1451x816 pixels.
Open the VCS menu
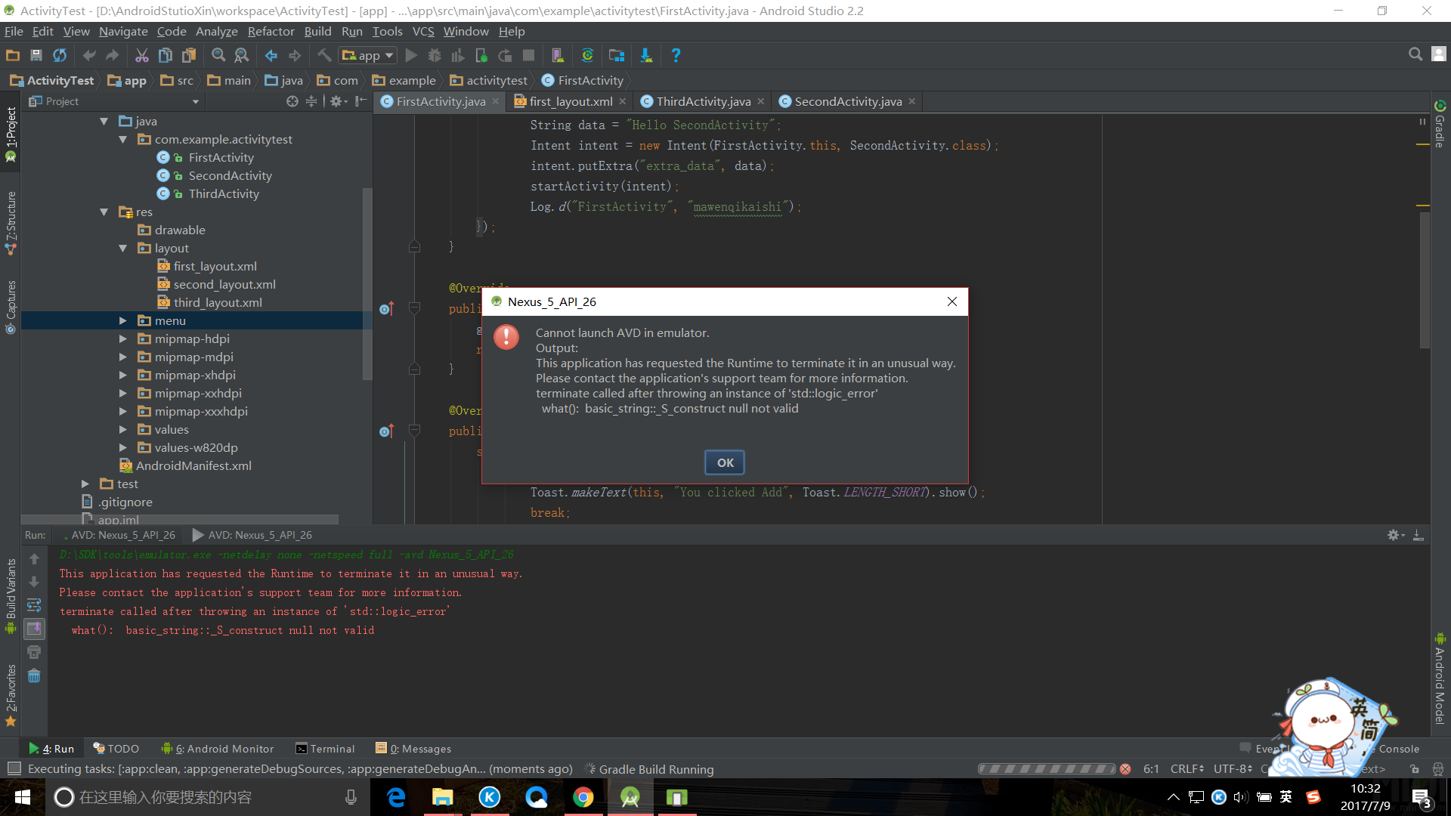[x=423, y=31]
